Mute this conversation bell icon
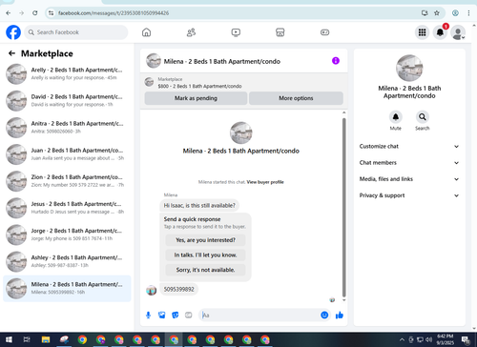Image resolution: width=477 pixels, height=347 pixels. coord(396,117)
